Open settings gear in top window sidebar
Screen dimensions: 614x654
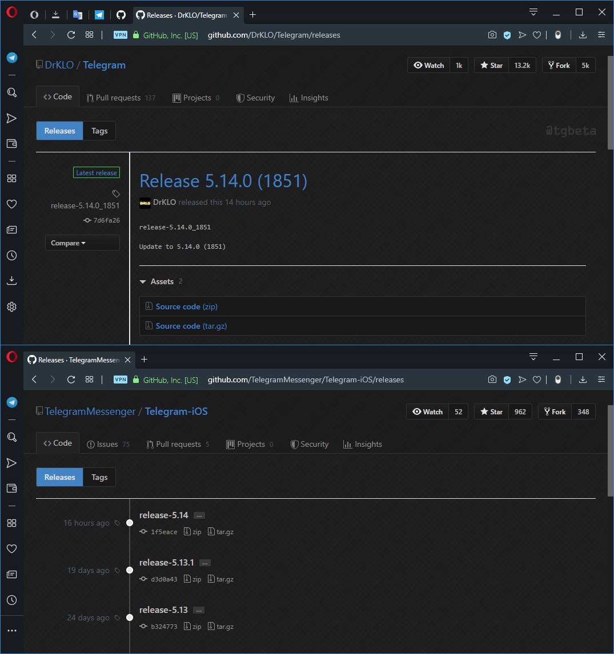11,306
